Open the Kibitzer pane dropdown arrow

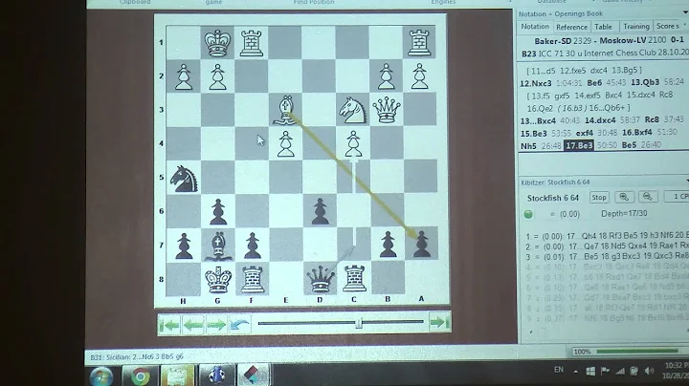(x=686, y=182)
